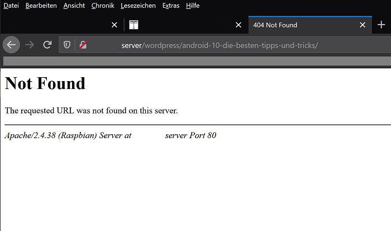The height and width of the screenshot is (231, 391).
Task: Open the tracking protection shield icon
Action: tap(67, 45)
